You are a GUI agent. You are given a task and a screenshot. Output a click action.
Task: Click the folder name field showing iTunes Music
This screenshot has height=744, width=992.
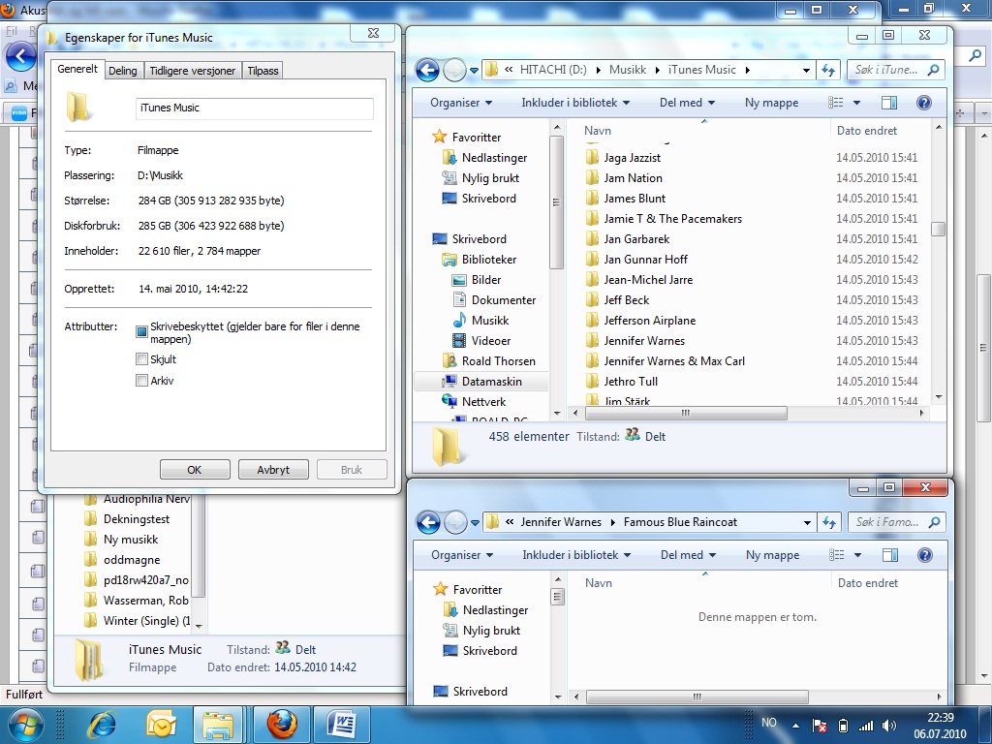(x=254, y=108)
